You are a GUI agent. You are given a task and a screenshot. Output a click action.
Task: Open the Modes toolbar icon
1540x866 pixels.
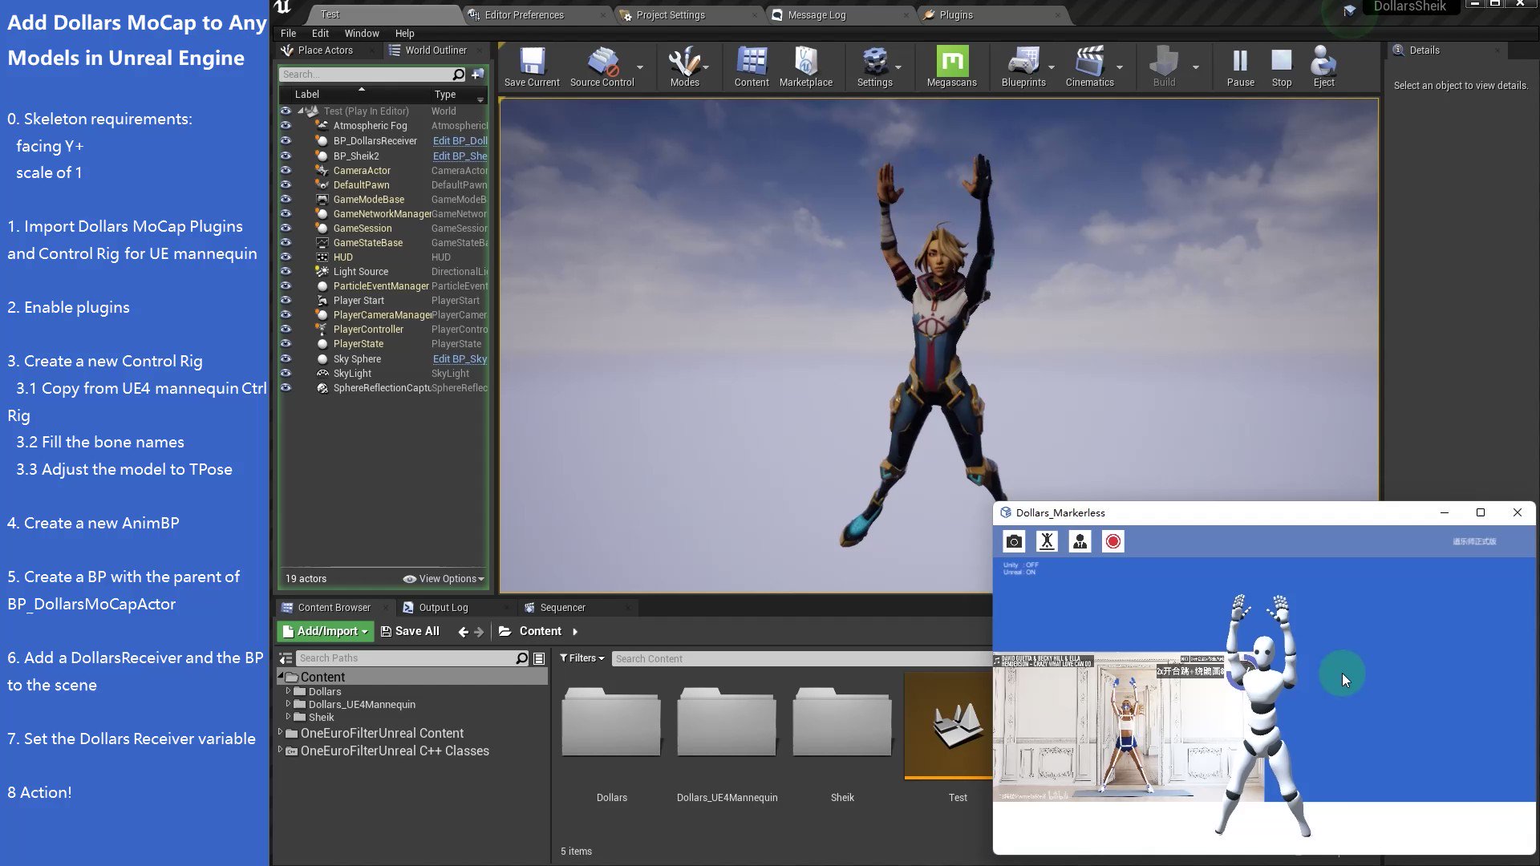pos(684,67)
